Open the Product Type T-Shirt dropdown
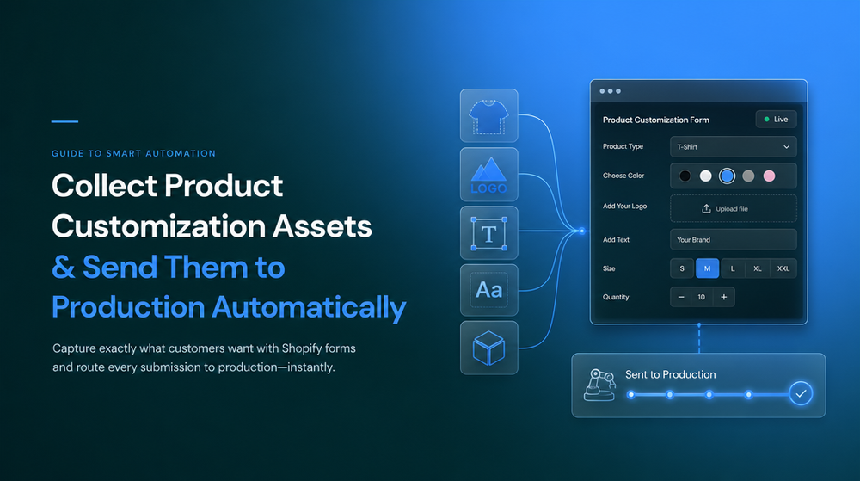860x481 pixels. click(734, 147)
